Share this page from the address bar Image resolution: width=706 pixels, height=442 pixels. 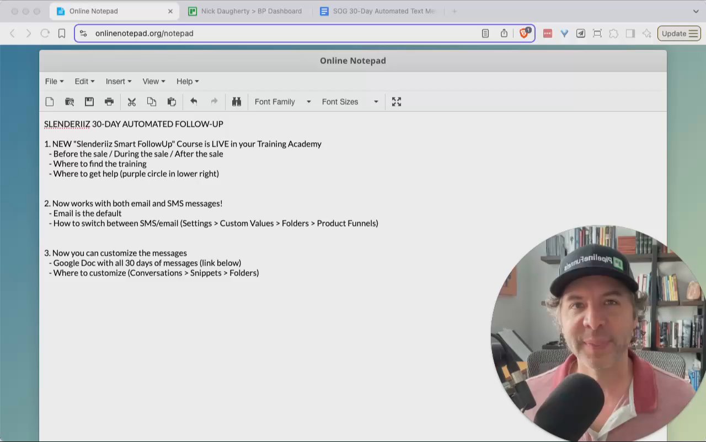tap(504, 34)
